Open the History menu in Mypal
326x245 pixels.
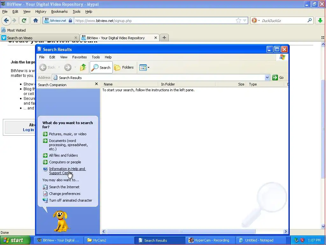coord(41,11)
